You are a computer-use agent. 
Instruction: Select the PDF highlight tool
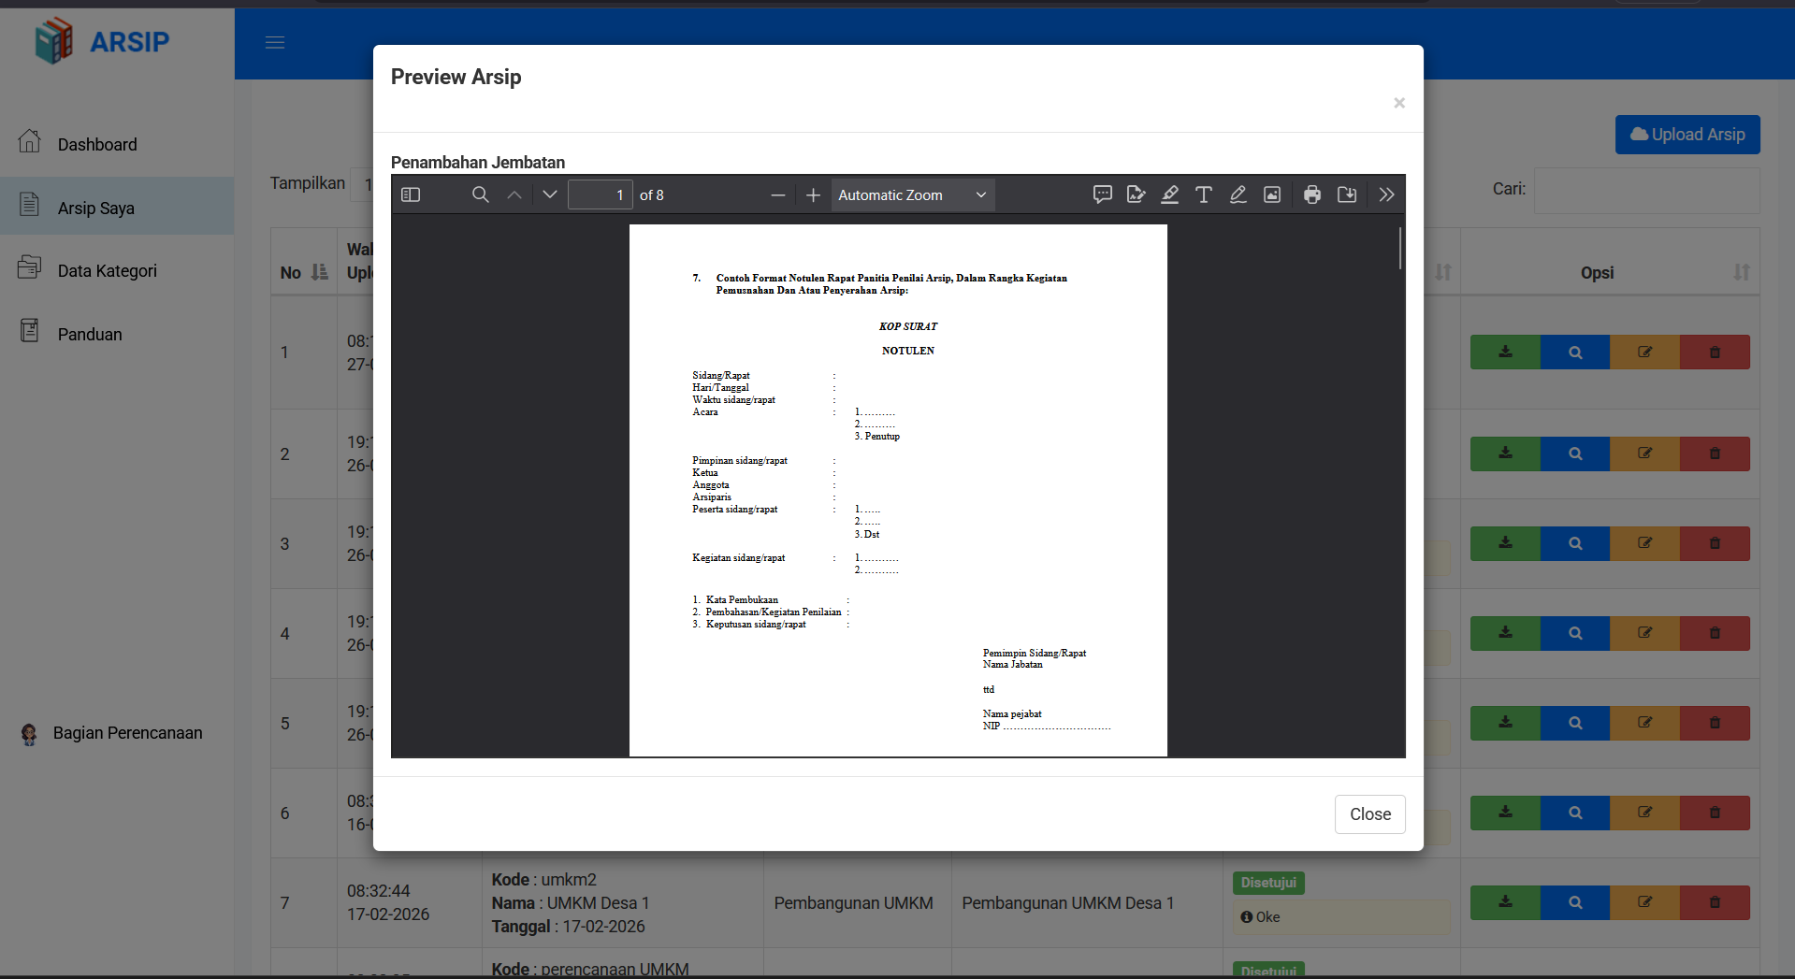(x=1170, y=194)
